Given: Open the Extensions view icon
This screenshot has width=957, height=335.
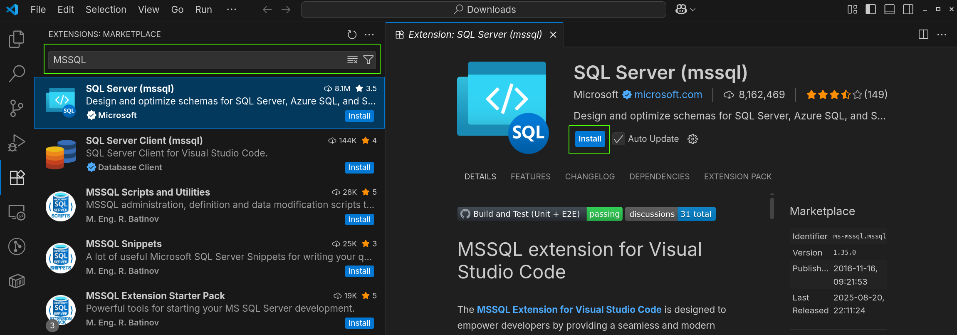Looking at the screenshot, I should click(x=17, y=178).
